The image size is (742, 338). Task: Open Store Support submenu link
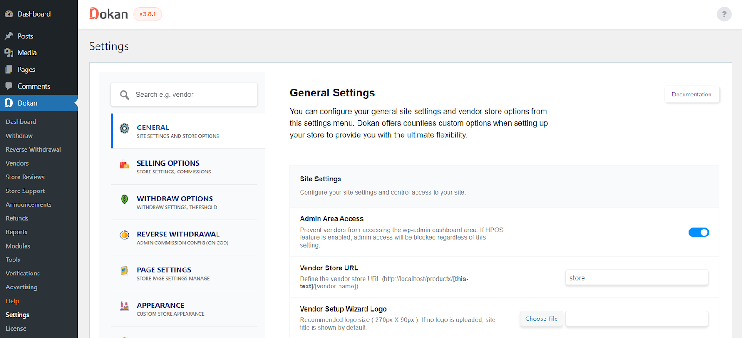(x=25, y=191)
